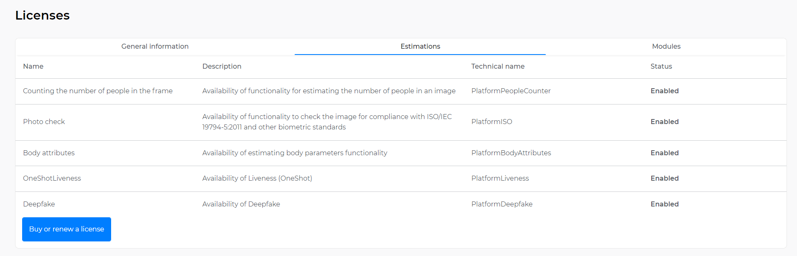Image resolution: width=797 pixels, height=256 pixels.
Task: Switch to the General information tab
Action: 155,46
